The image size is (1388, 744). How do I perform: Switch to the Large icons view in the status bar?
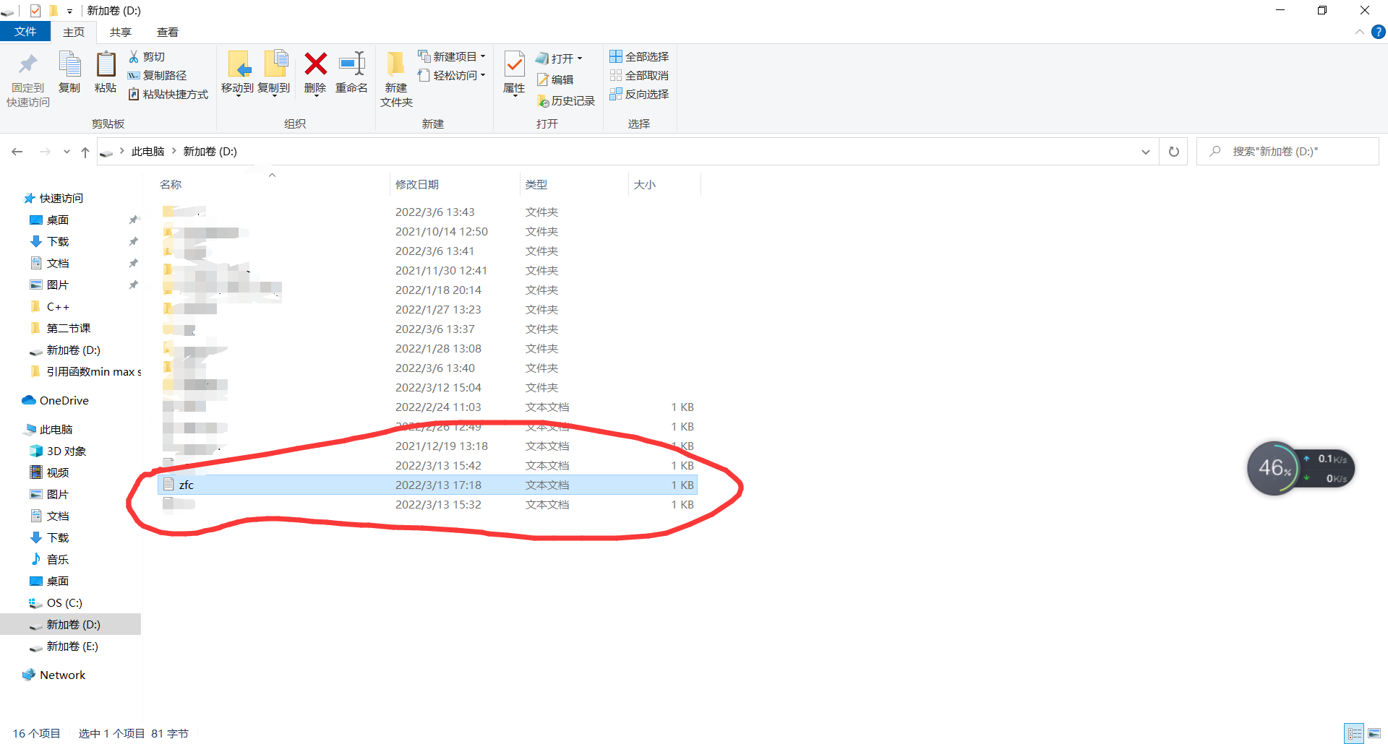[1374, 733]
